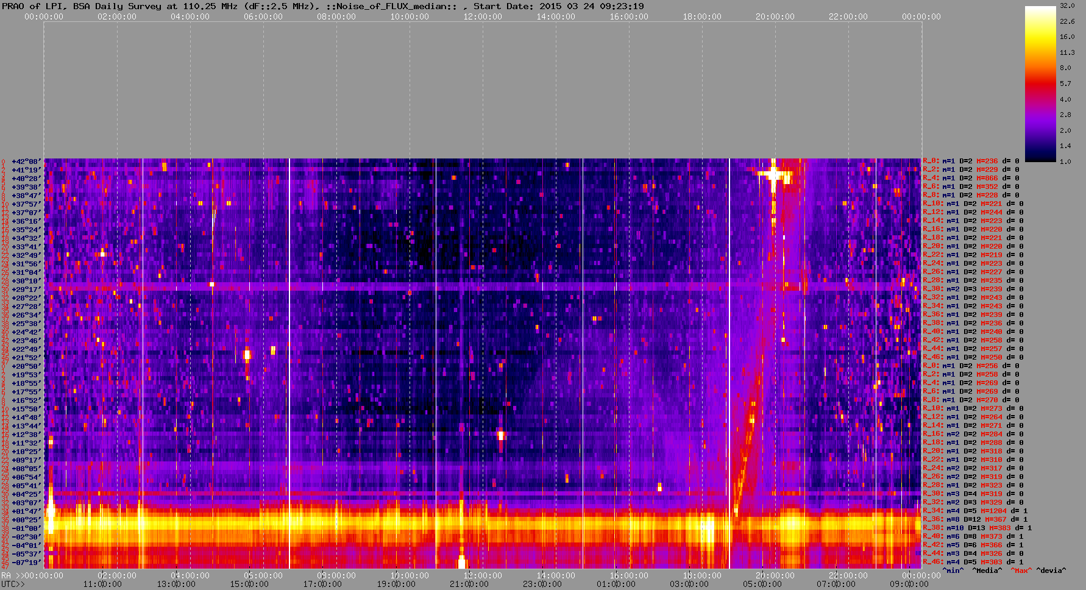Click the '+21°52'' declination label

coord(26,358)
